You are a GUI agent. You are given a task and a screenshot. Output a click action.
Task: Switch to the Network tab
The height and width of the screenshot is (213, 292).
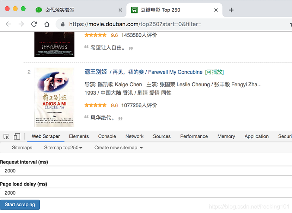click(x=134, y=136)
